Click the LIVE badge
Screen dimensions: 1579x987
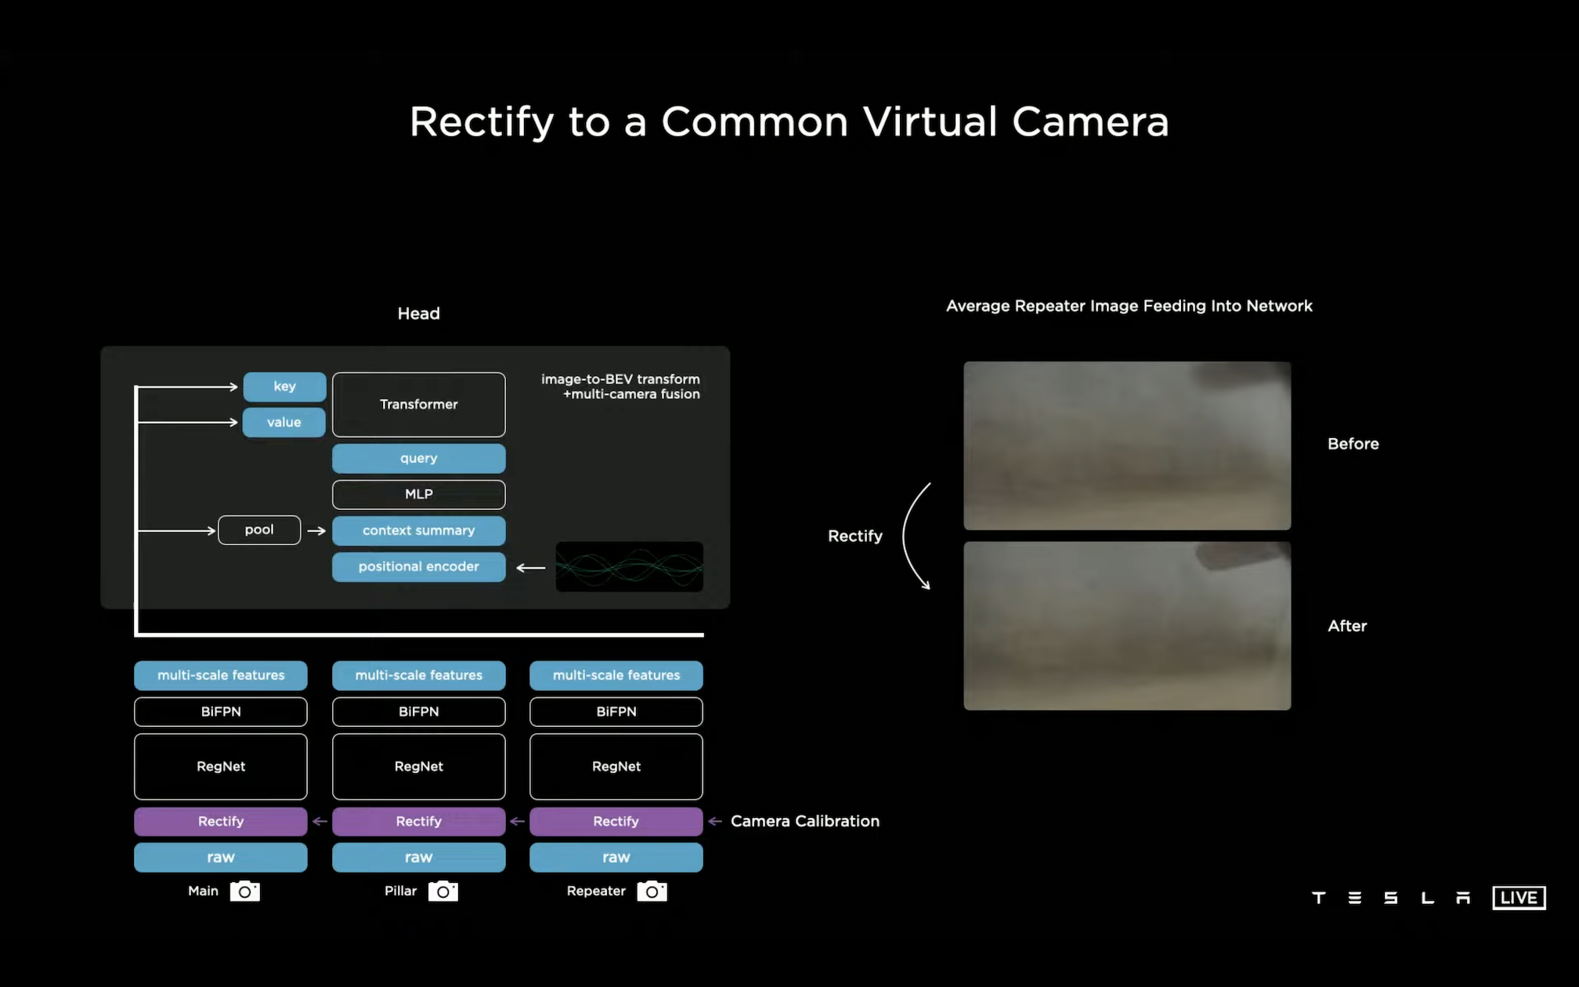click(x=1519, y=898)
